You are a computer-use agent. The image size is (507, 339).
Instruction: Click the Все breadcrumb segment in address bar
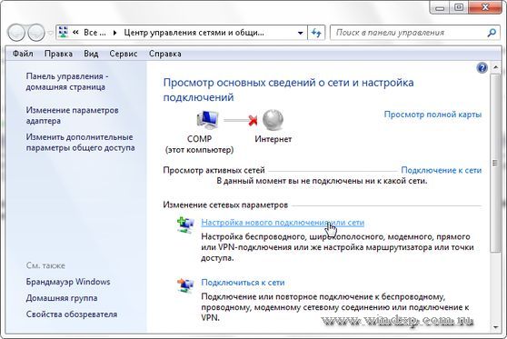tap(94, 33)
